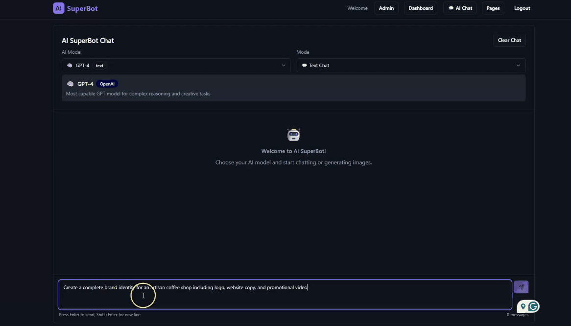The width and height of the screenshot is (571, 326).
Task: Click the text tag beside GPT-4
Action: (99, 66)
